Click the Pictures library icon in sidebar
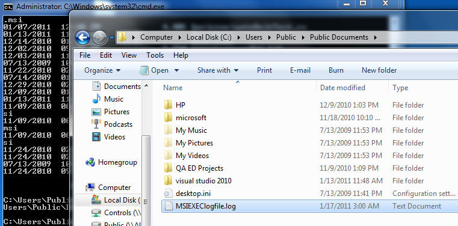The width and height of the screenshot is (458, 226). 96,112
